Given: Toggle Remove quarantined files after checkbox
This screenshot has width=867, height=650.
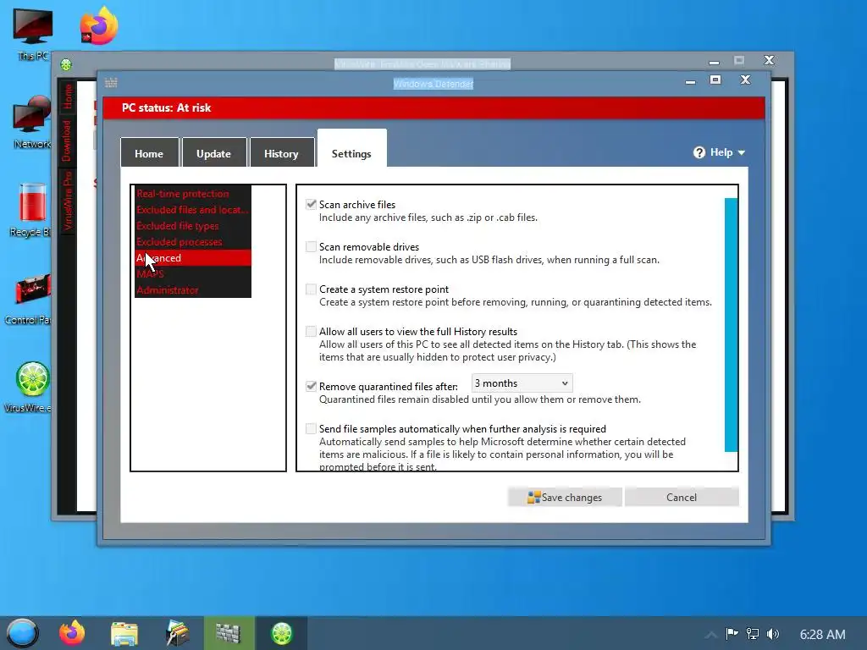Looking at the screenshot, I should click(x=312, y=386).
